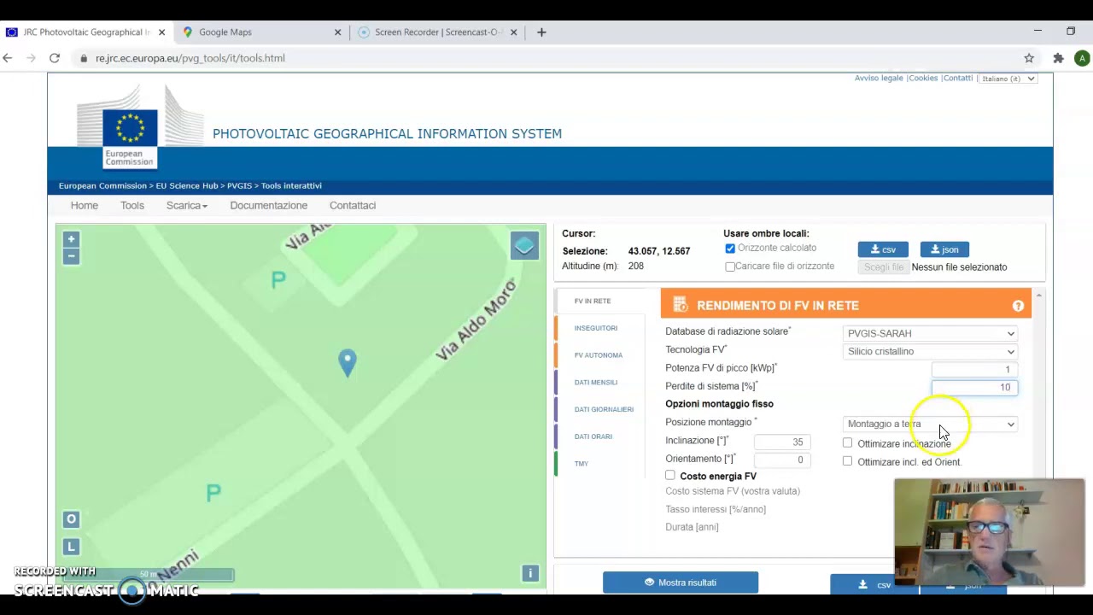Open a new browser tab
This screenshot has height=615, width=1093.
541,32
